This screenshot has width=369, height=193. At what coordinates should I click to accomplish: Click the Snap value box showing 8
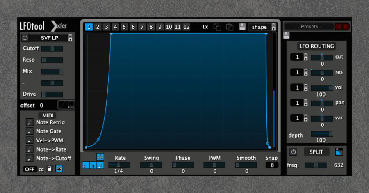pyautogui.click(x=272, y=165)
